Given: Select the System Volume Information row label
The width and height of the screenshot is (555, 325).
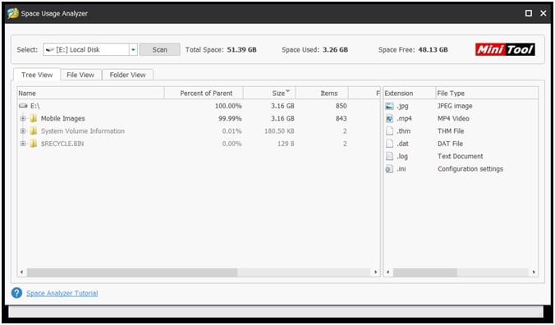Looking at the screenshot, I should click(82, 131).
